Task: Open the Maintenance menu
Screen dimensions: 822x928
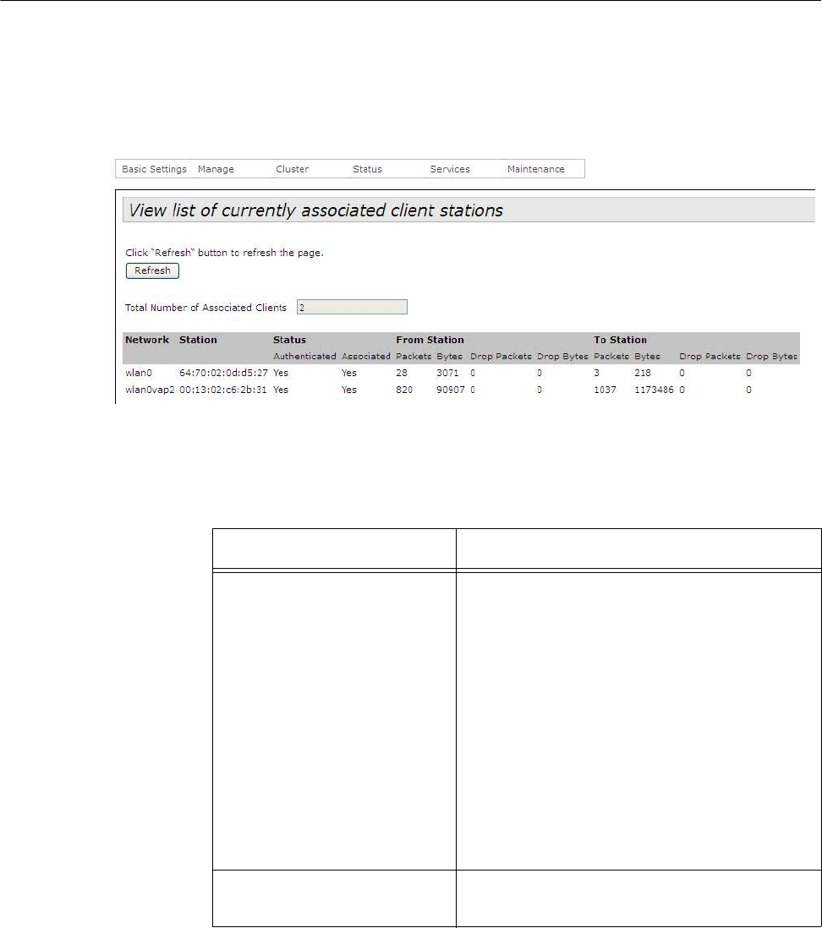Action: tap(535, 169)
